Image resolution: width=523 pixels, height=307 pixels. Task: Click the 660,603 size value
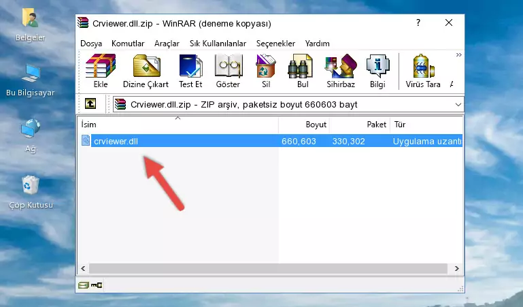point(299,141)
